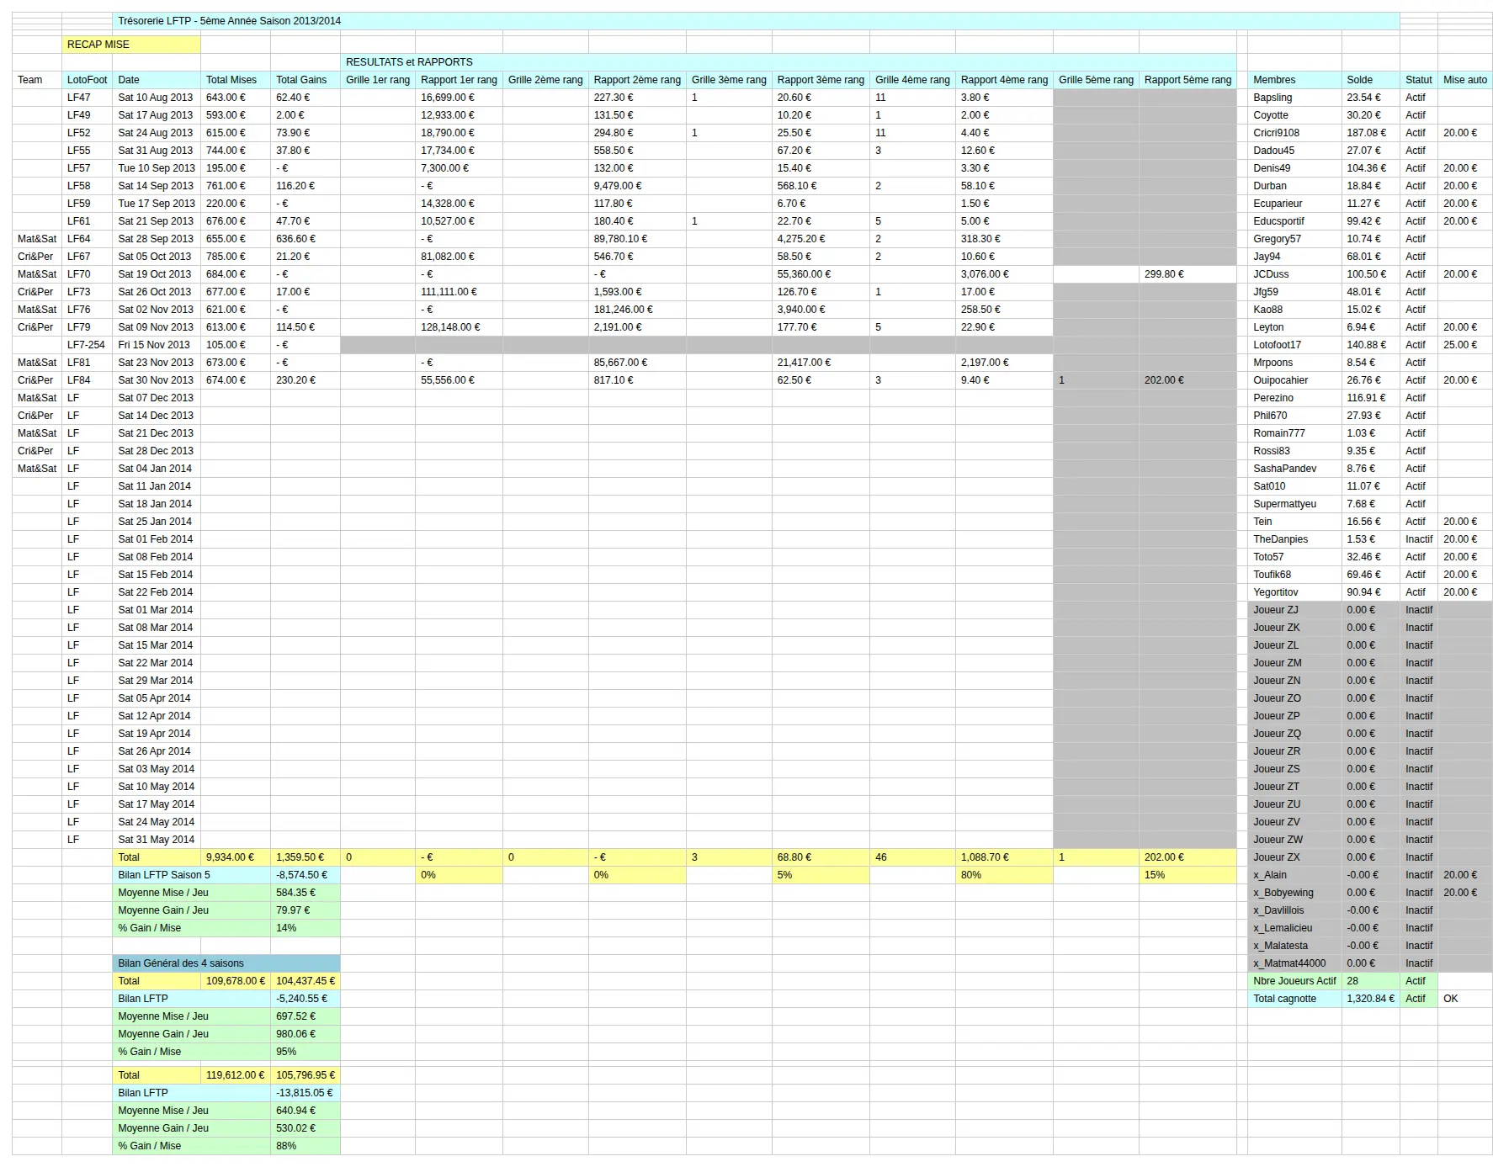Select the '643.00 €' total mises cell
This screenshot has width=1493, height=1167.
coord(236,98)
